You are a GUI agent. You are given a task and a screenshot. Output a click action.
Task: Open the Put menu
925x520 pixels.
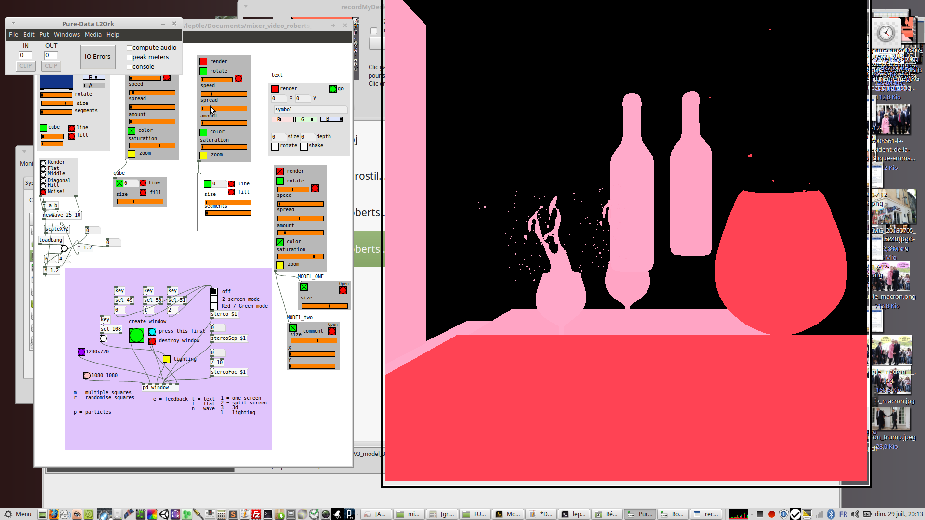pyautogui.click(x=44, y=35)
